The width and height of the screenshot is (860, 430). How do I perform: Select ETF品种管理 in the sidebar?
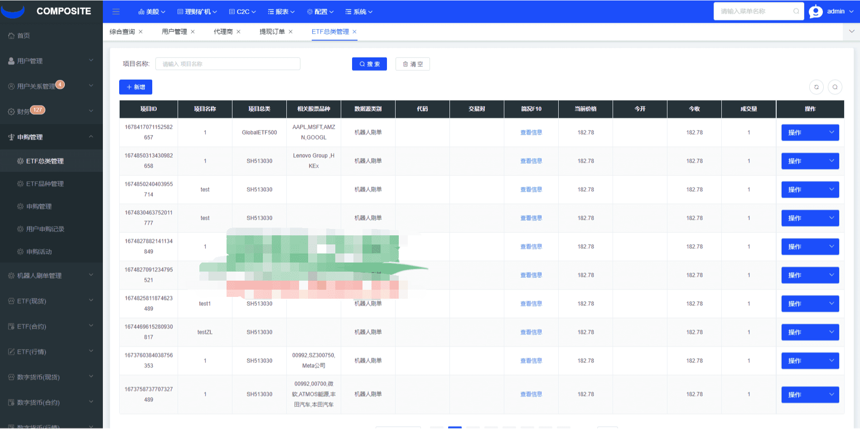(45, 184)
